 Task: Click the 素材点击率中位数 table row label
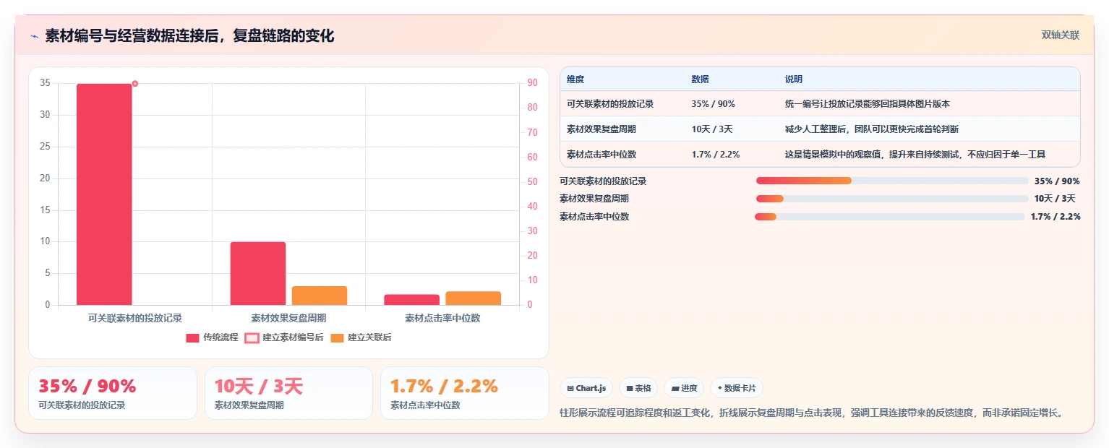click(x=601, y=155)
